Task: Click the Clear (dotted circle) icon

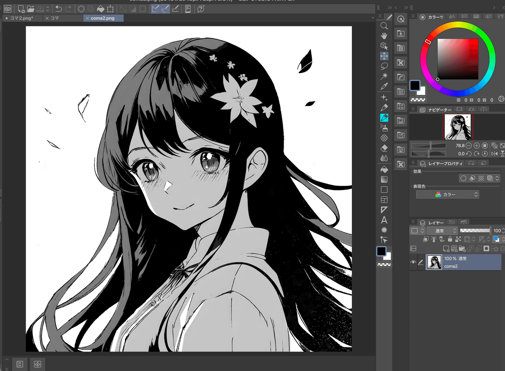Action: (81, 8)
